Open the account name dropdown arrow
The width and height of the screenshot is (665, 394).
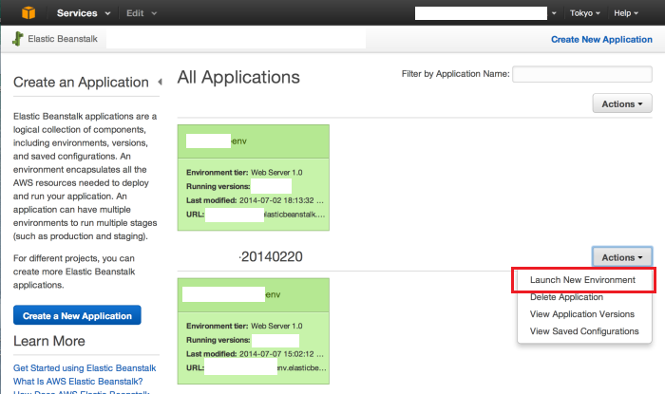tap(554, 13)
